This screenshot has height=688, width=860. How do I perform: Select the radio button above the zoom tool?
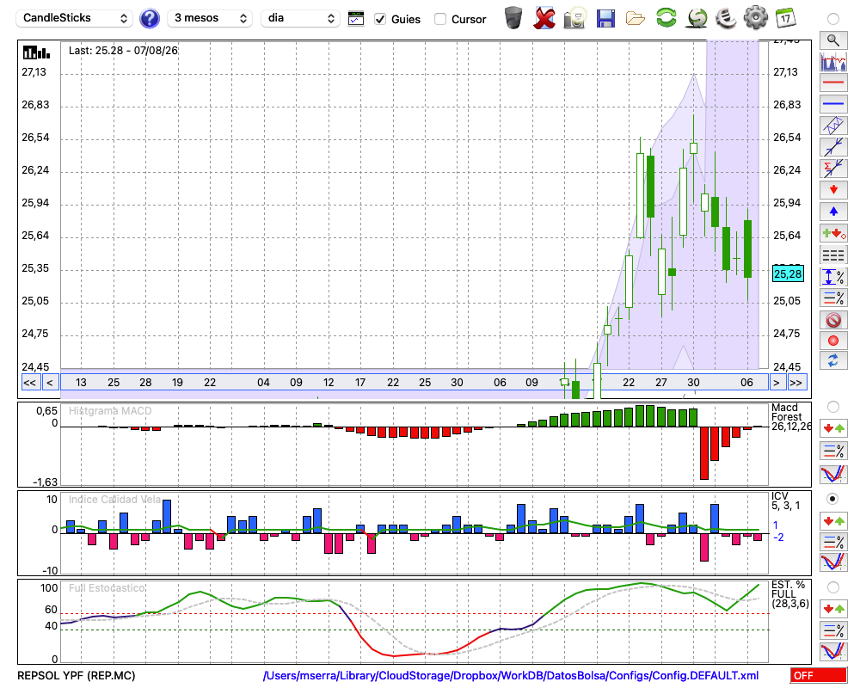[x=833, y=19]
